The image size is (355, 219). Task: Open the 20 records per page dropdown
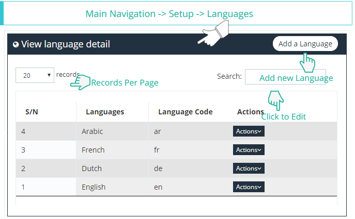pos(35,75)
